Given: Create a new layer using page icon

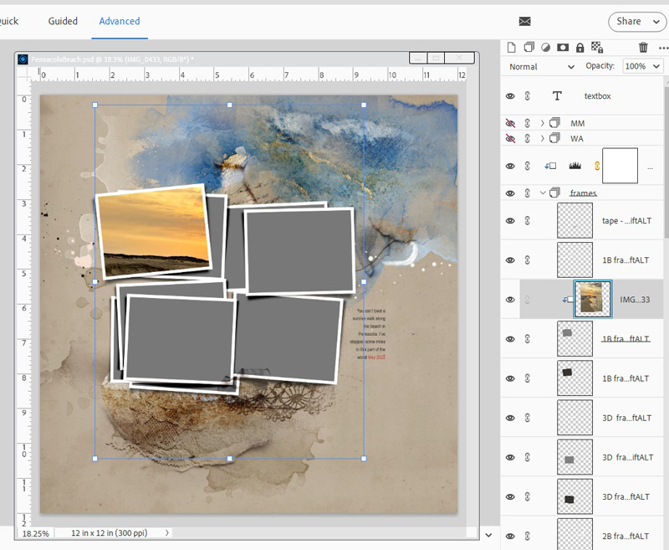Looking at the screenshot, I should coord(511,48).
